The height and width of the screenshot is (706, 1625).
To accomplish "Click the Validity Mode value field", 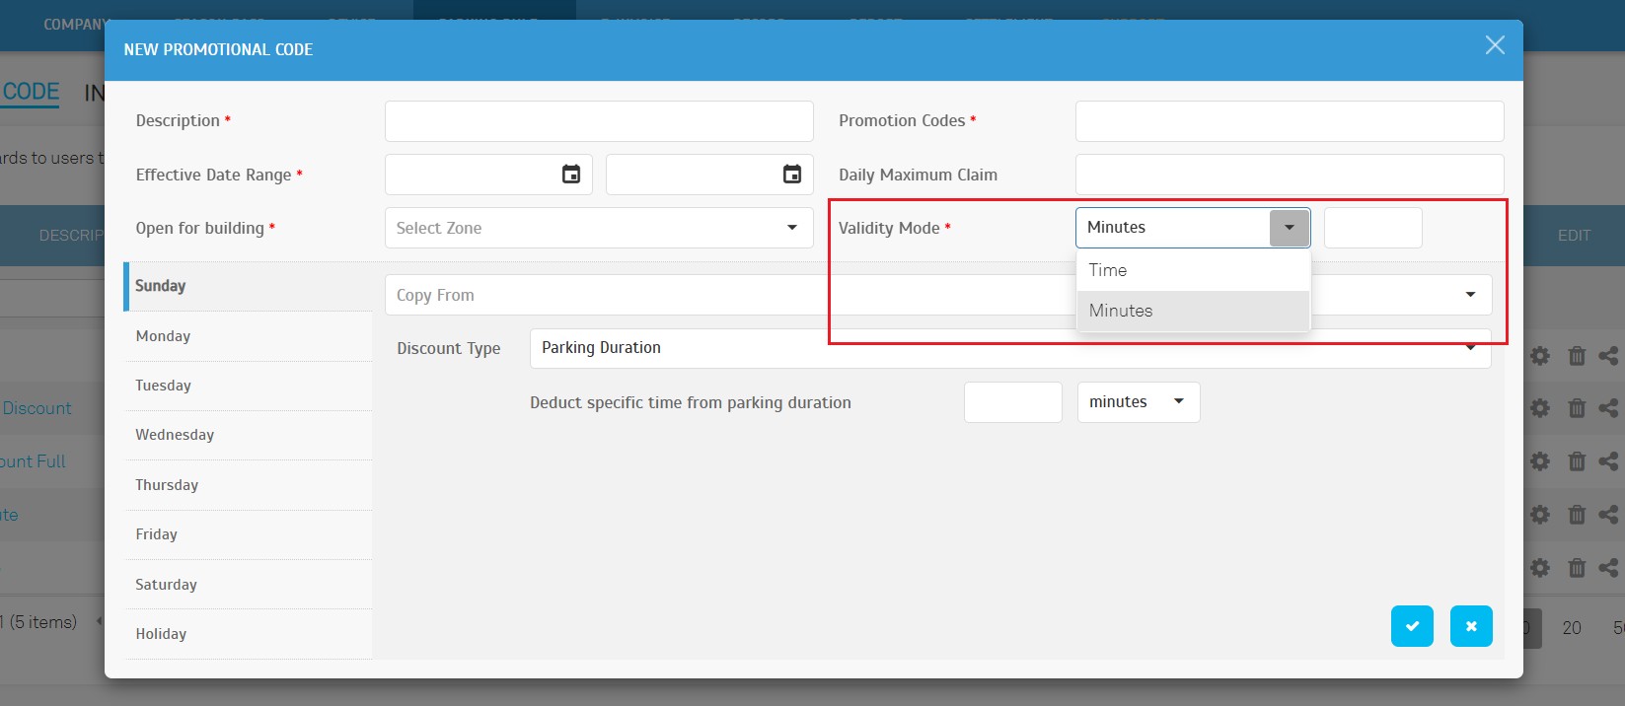I will point(1372,228).
